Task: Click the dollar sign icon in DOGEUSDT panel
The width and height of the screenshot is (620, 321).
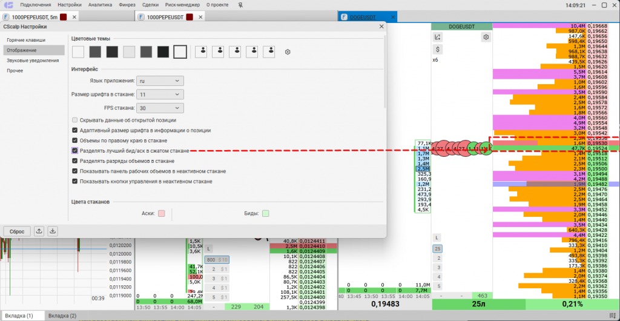Action: tap(437, 50)
